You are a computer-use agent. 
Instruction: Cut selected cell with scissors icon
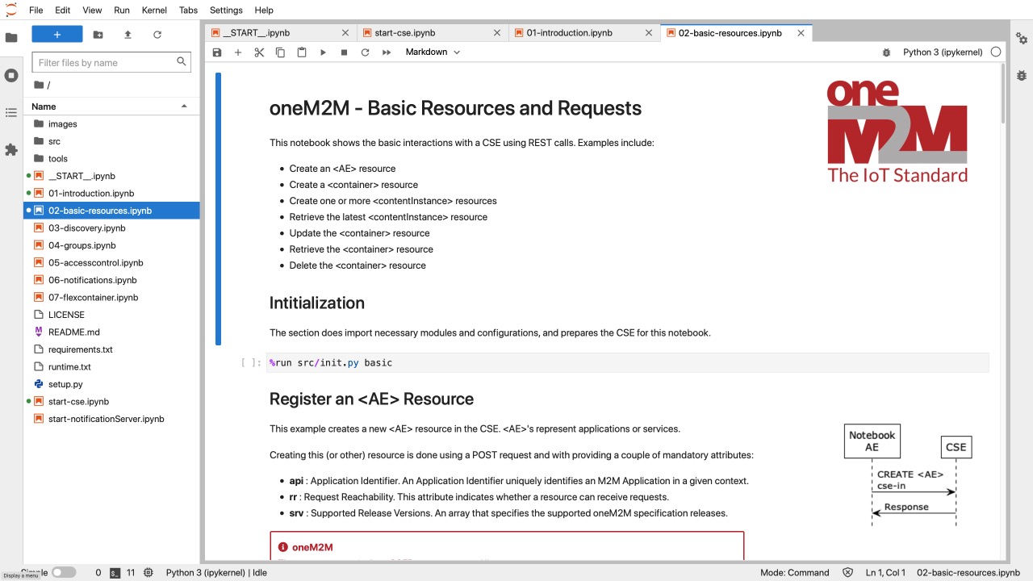259,52
